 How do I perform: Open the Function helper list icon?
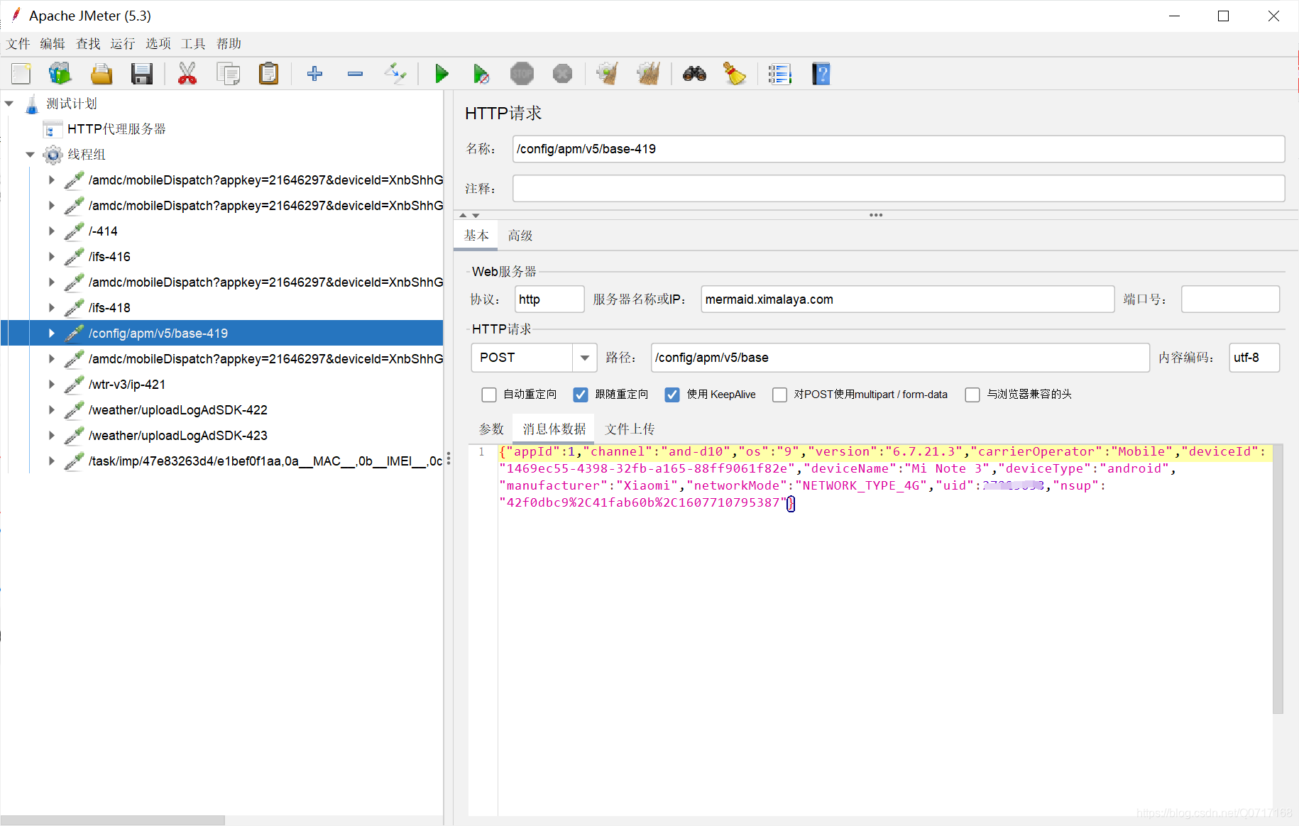[x=779, y=74]
